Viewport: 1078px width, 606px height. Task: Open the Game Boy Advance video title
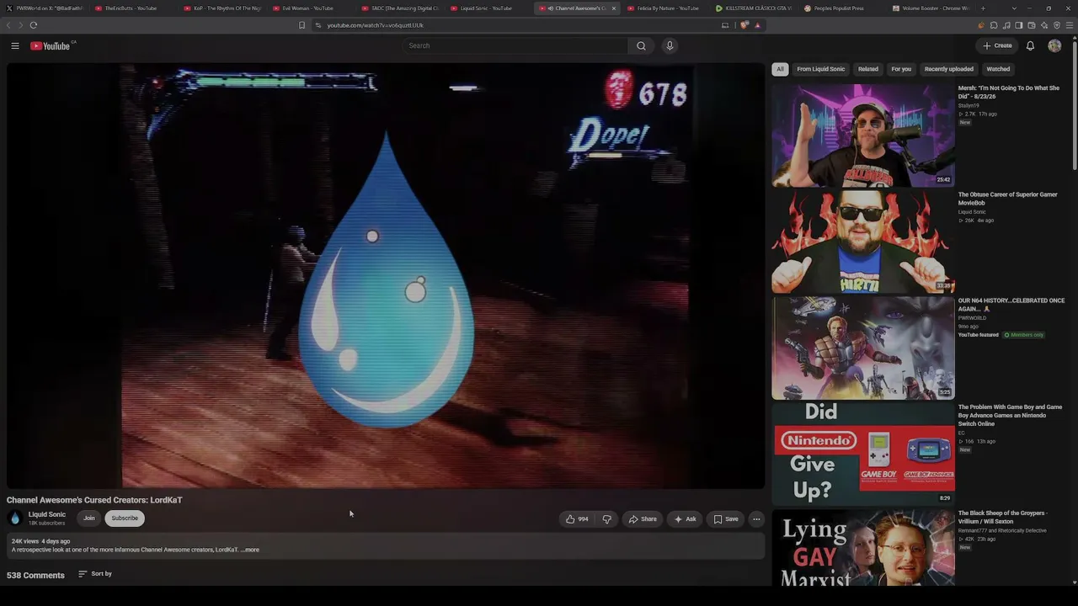tap(1010, 415)
